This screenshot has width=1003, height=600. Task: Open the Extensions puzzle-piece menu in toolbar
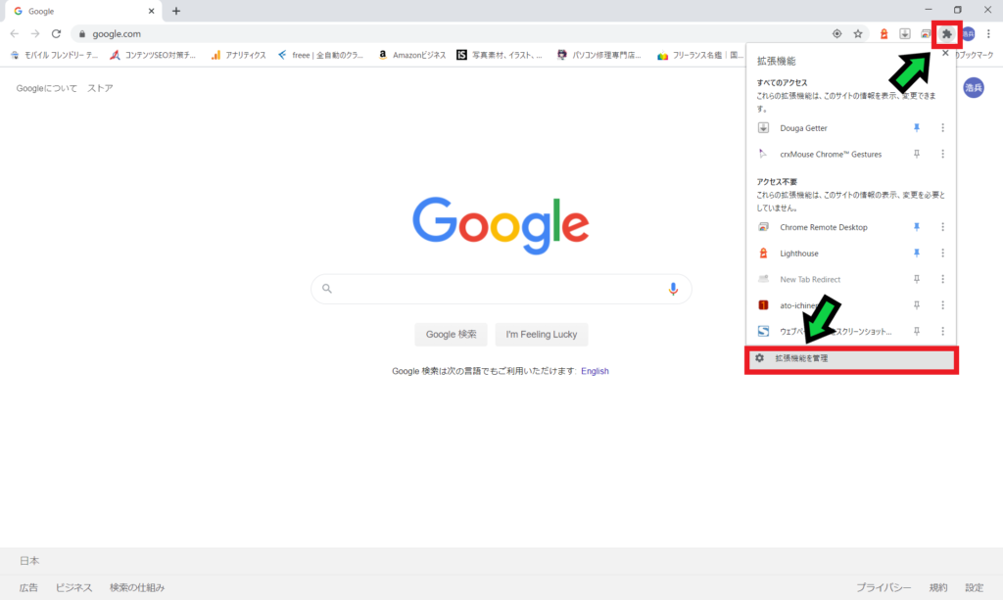(x=947, y=33)
